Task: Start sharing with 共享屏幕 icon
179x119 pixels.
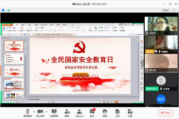Action: click(x=54, y=113)
